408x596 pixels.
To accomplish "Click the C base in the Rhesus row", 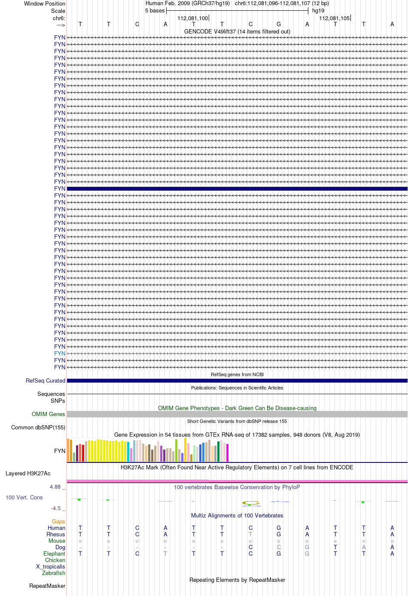I will point(137,534).
